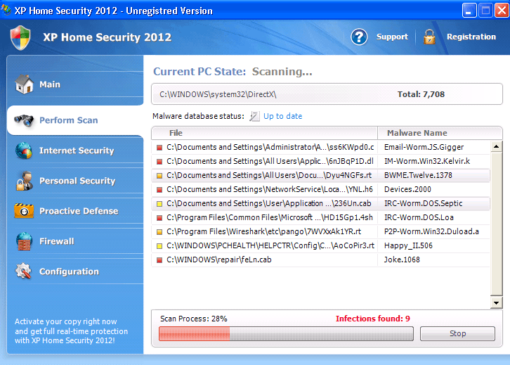510x365 pixels.
Task: Sort list by File column header
Action: (x=264, y=133)
